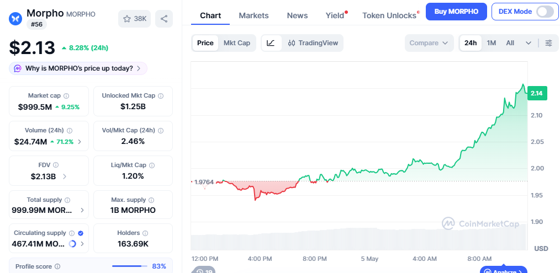Select the 24h time range
The image size is (560, 273).
tap(471, 43)
